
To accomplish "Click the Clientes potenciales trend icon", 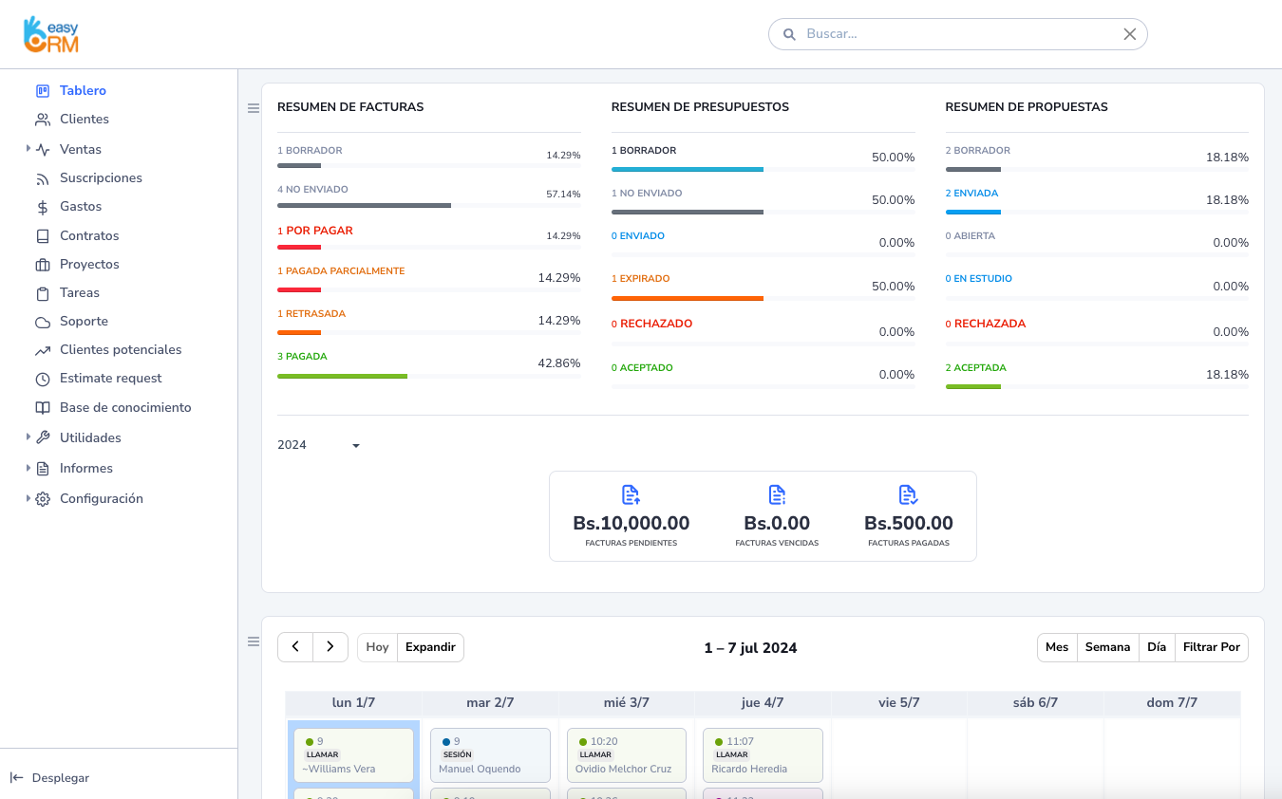I will coord(43,350).
